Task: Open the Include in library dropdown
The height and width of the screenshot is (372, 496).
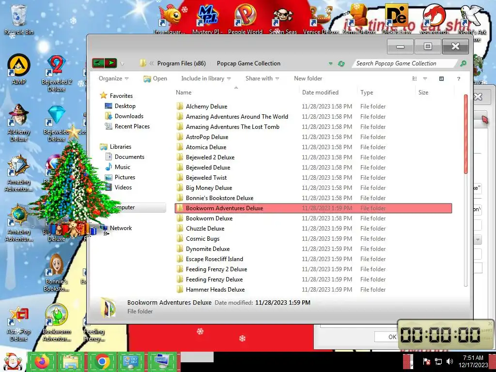Action: pyautogui.click(x=206, y=78)
